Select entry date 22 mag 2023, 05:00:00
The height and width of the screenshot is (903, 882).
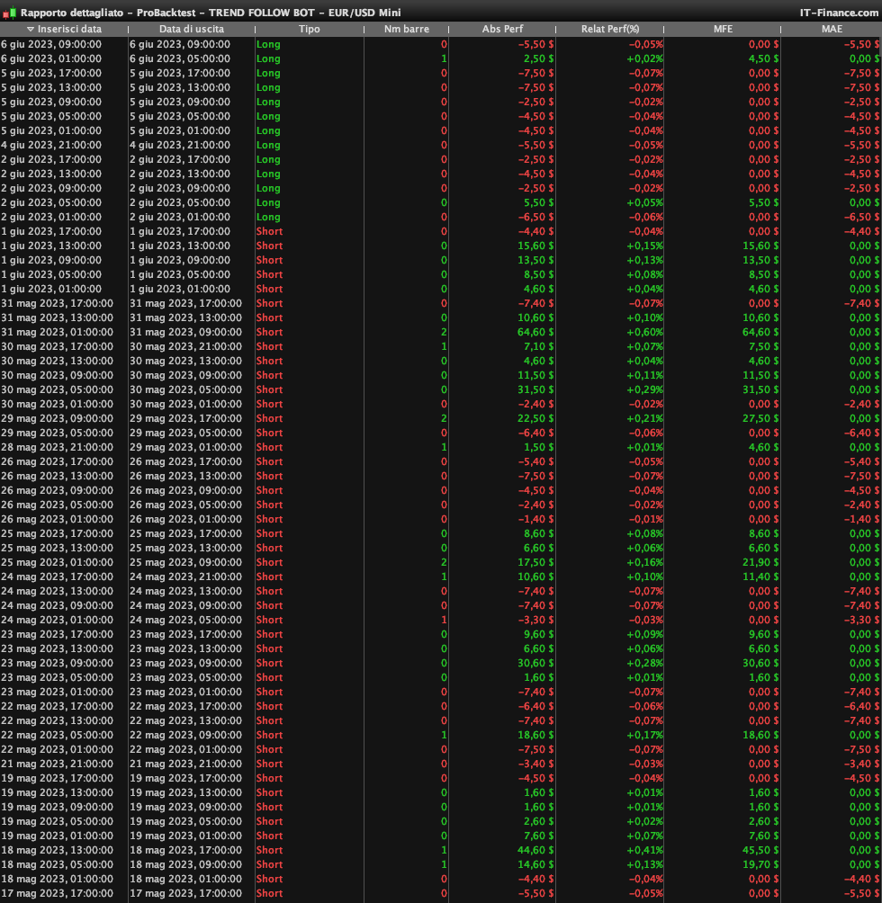click(x=57, y=736)
